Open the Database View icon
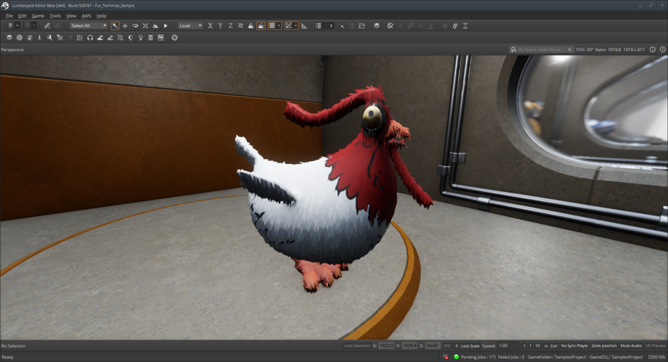 click(151, 37)
